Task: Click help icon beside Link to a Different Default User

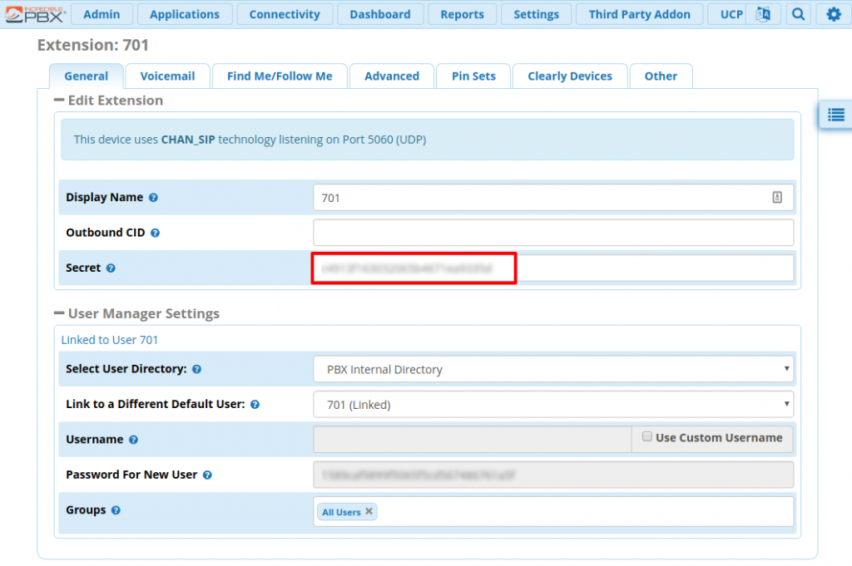Action: [x=255, y=404]
